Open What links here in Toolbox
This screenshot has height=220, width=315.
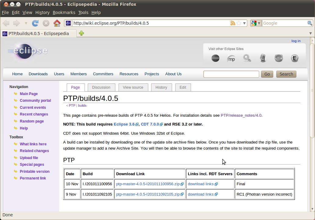pos(33,144)
